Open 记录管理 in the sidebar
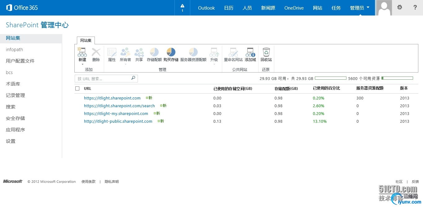 (15, 95)
